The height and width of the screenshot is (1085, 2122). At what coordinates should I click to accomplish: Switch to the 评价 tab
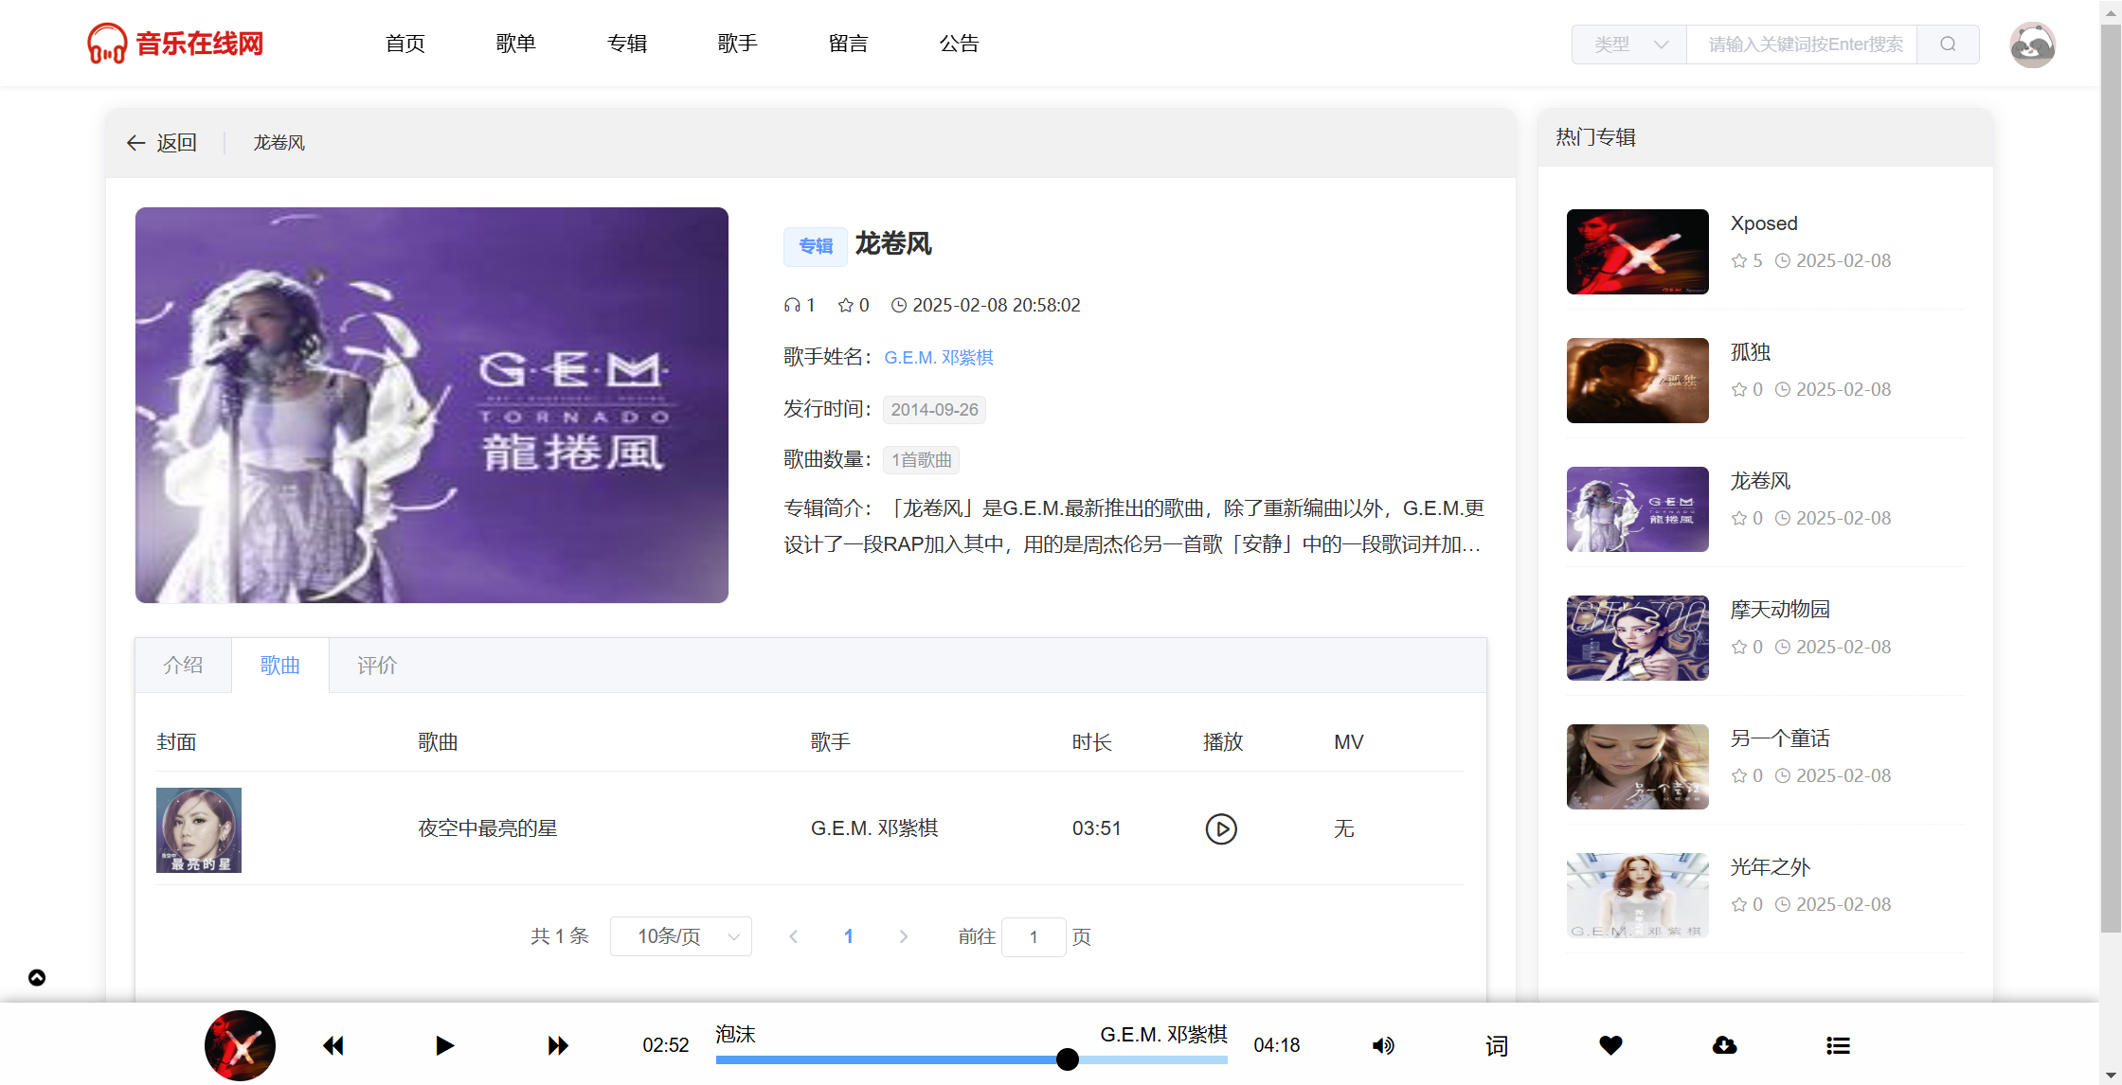point(376,666)
